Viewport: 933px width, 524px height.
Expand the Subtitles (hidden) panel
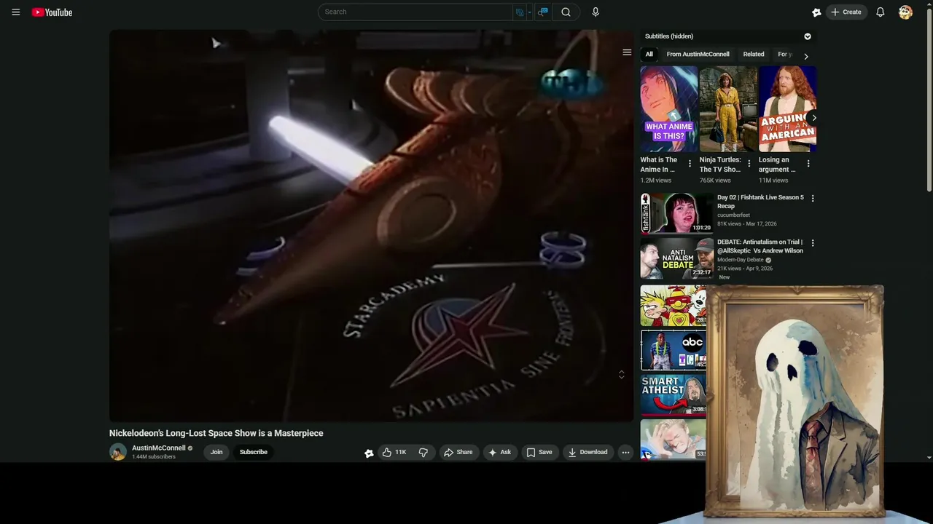(x=729, y=36)
